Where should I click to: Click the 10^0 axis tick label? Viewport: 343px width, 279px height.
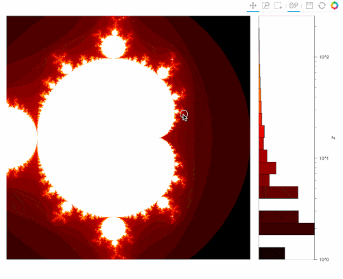coord(324,259)
